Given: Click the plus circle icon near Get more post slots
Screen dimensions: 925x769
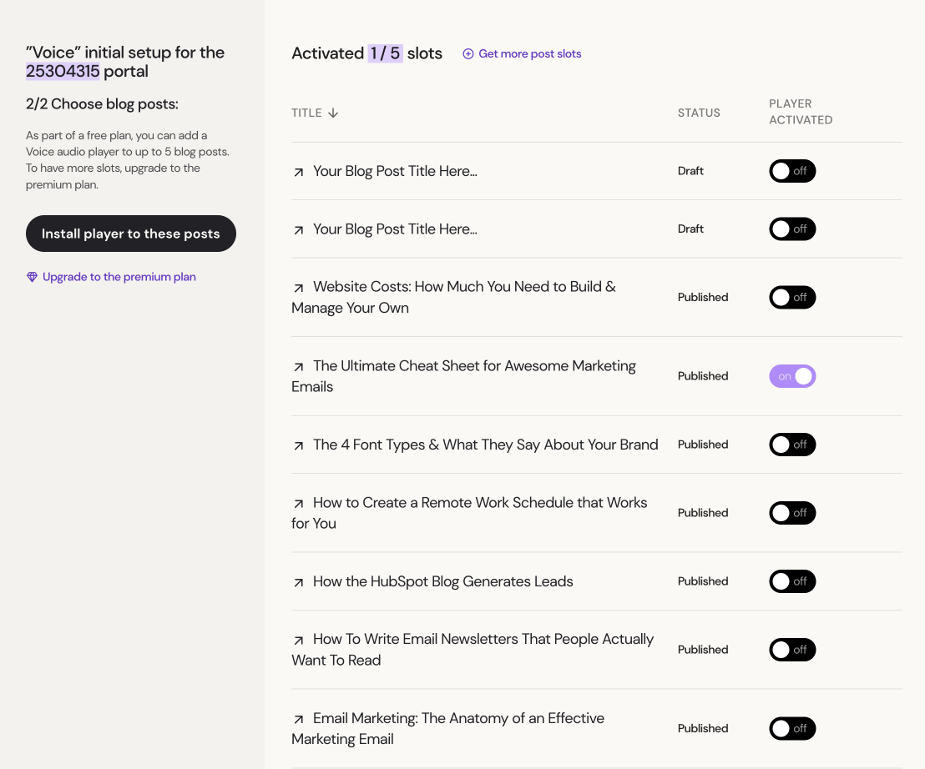Looking at the screenshot, I should pyautogui.click(x=468, y=53).
